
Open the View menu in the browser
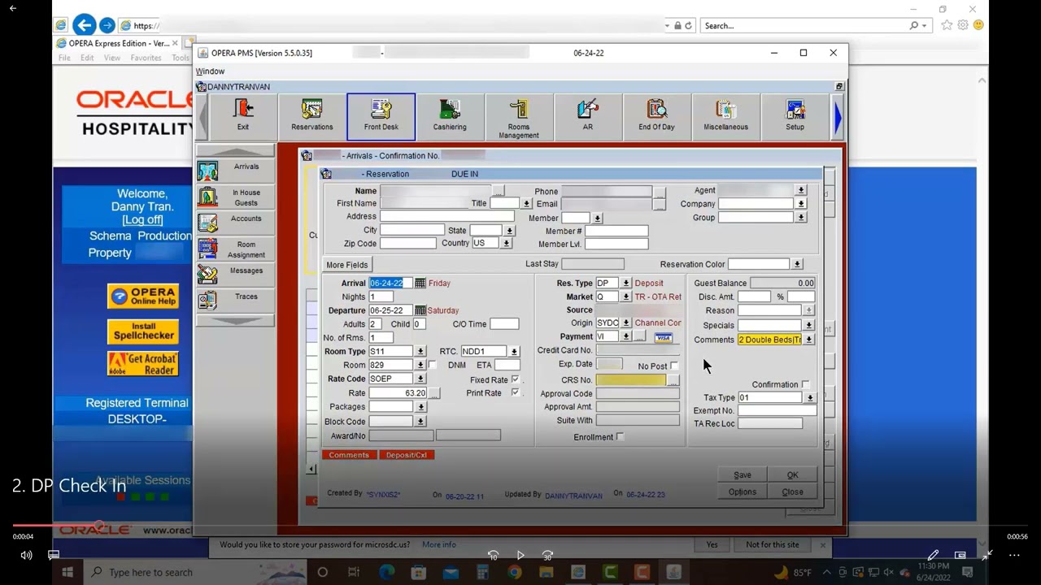pyautogui.click(x=112, y=58)
